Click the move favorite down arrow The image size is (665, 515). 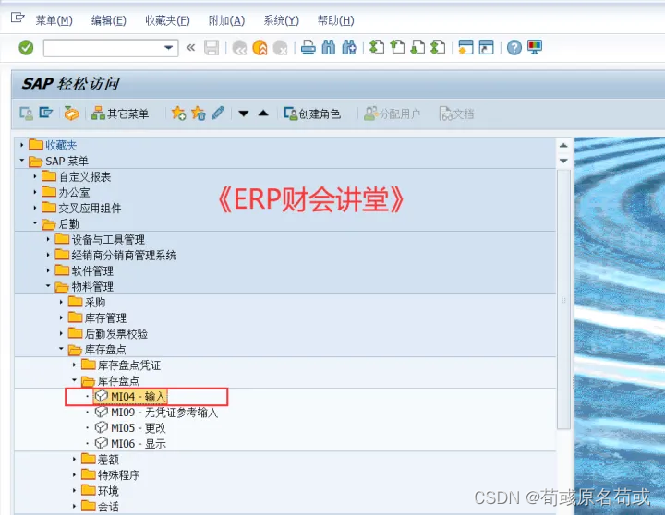(x=244, y=114)
